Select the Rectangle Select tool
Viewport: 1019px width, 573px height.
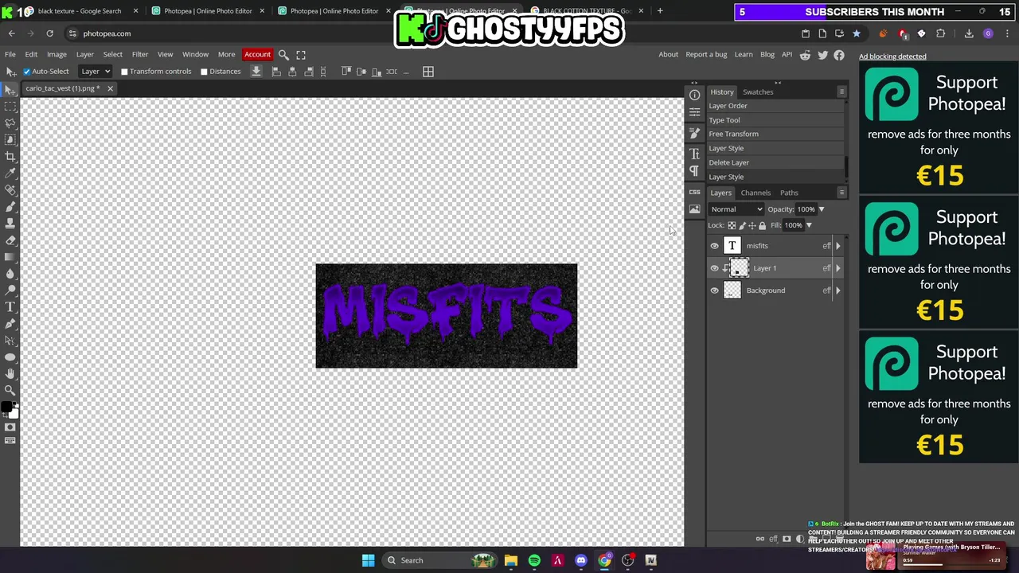10,106
